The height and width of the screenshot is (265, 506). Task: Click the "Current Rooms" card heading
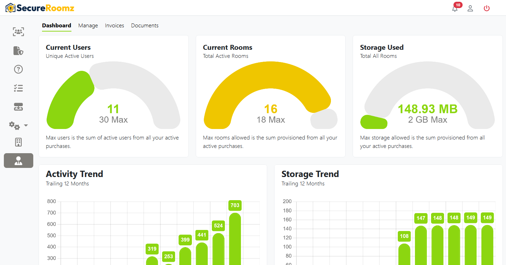pyautogui.click(x=228, y=47)
